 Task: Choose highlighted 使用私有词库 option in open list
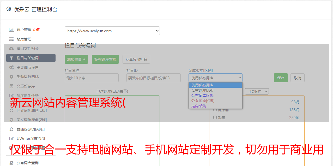point(215,85)
